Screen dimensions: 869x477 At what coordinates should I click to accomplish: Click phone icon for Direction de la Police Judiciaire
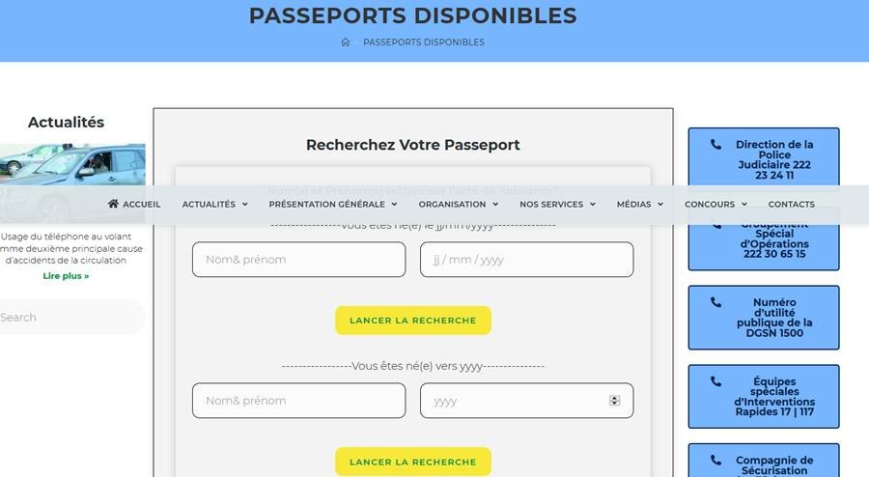(x=715, y=145)
